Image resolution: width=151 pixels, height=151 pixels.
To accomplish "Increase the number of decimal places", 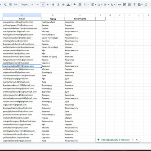I will pyautogui.click(x=10, y=5).
